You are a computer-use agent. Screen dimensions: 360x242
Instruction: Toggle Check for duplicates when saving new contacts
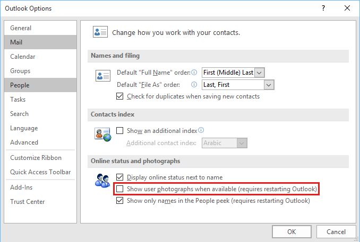pos(119,96)
